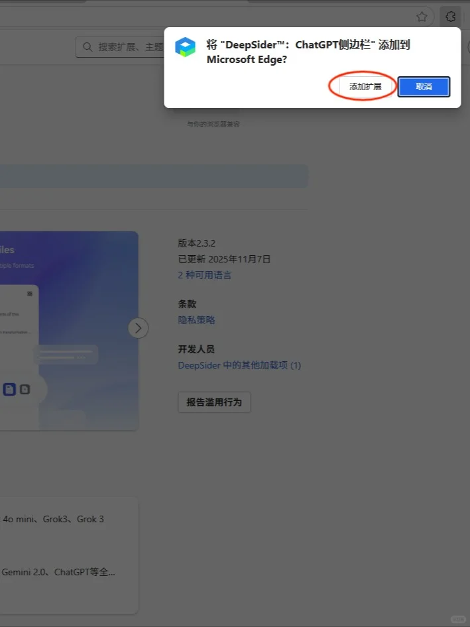Click the search magnifier icon
The image size is (470, 627).
88,47
